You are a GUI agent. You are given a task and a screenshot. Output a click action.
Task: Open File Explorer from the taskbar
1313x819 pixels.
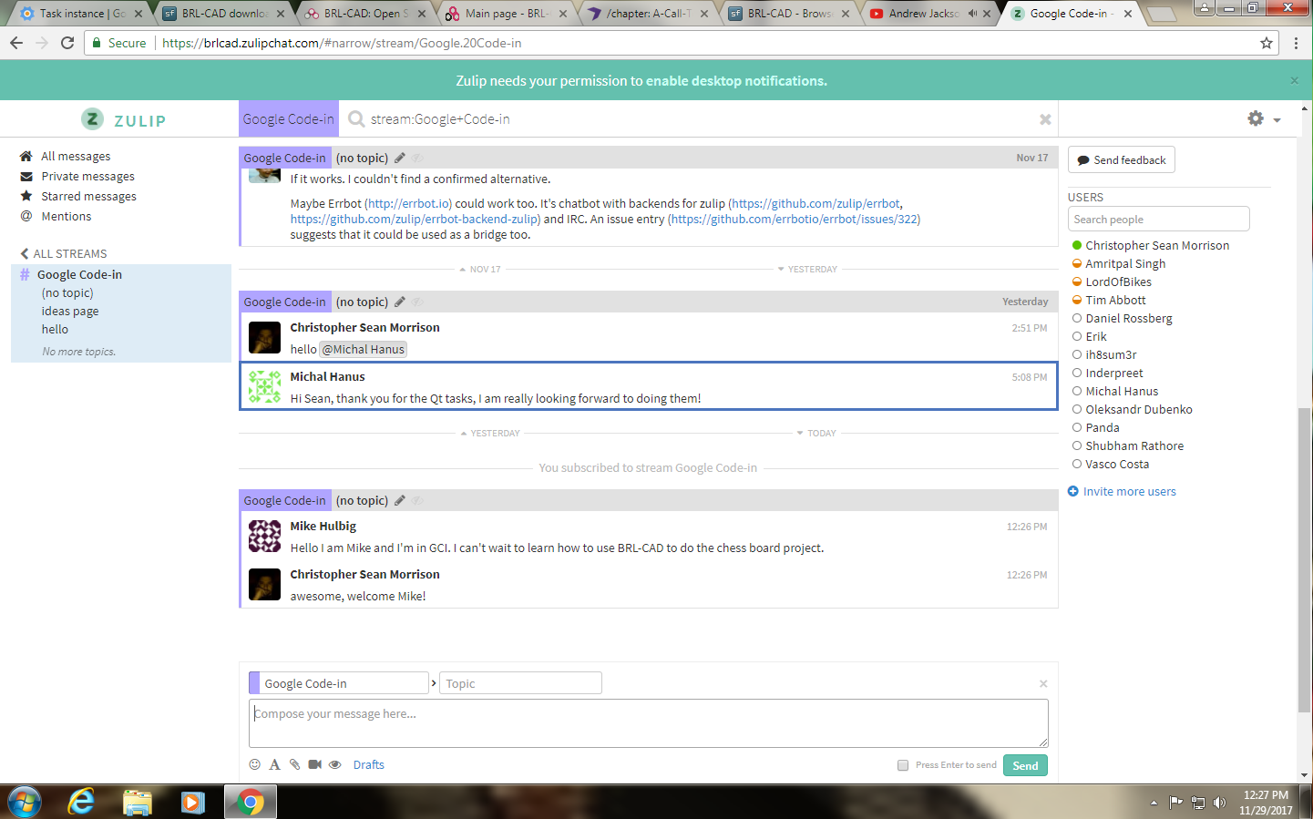[137, 802]
